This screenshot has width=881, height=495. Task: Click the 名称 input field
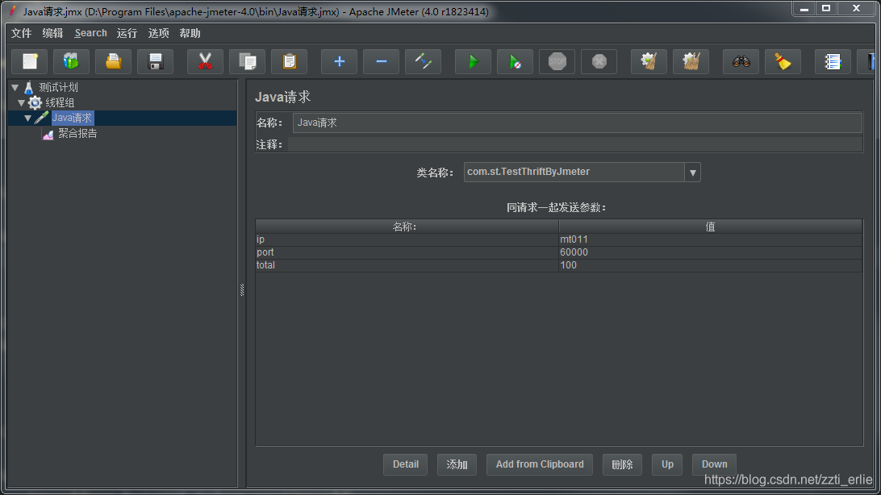pos(577,123)
